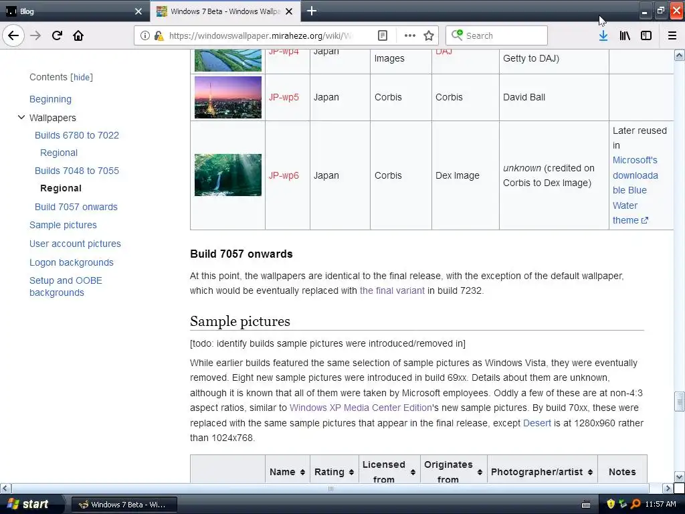The image size is (685, 514).
Task: Open the JP-wp4 rice terrace thumbnail
Action: tap(228, 60)
